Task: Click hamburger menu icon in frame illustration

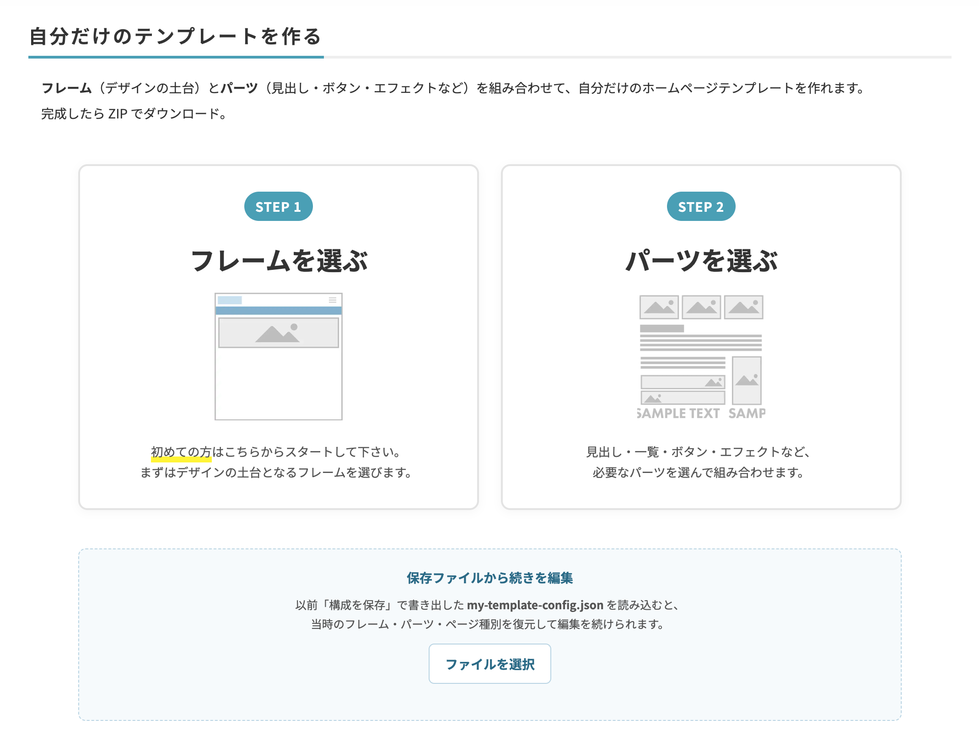Action: click(333, 300)
